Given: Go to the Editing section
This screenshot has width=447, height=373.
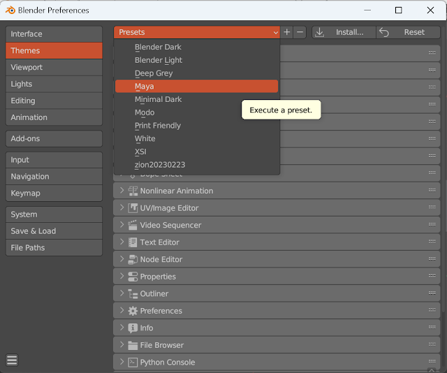Looking at the screenshot, I should coord(54,101).
